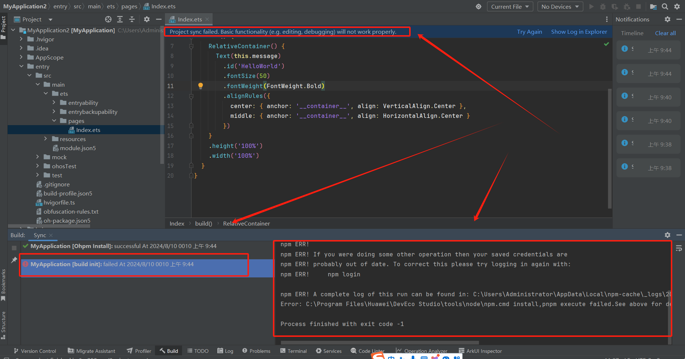
Task: Toggle soft-wrap in build output panel
Action: click(679, 248)
